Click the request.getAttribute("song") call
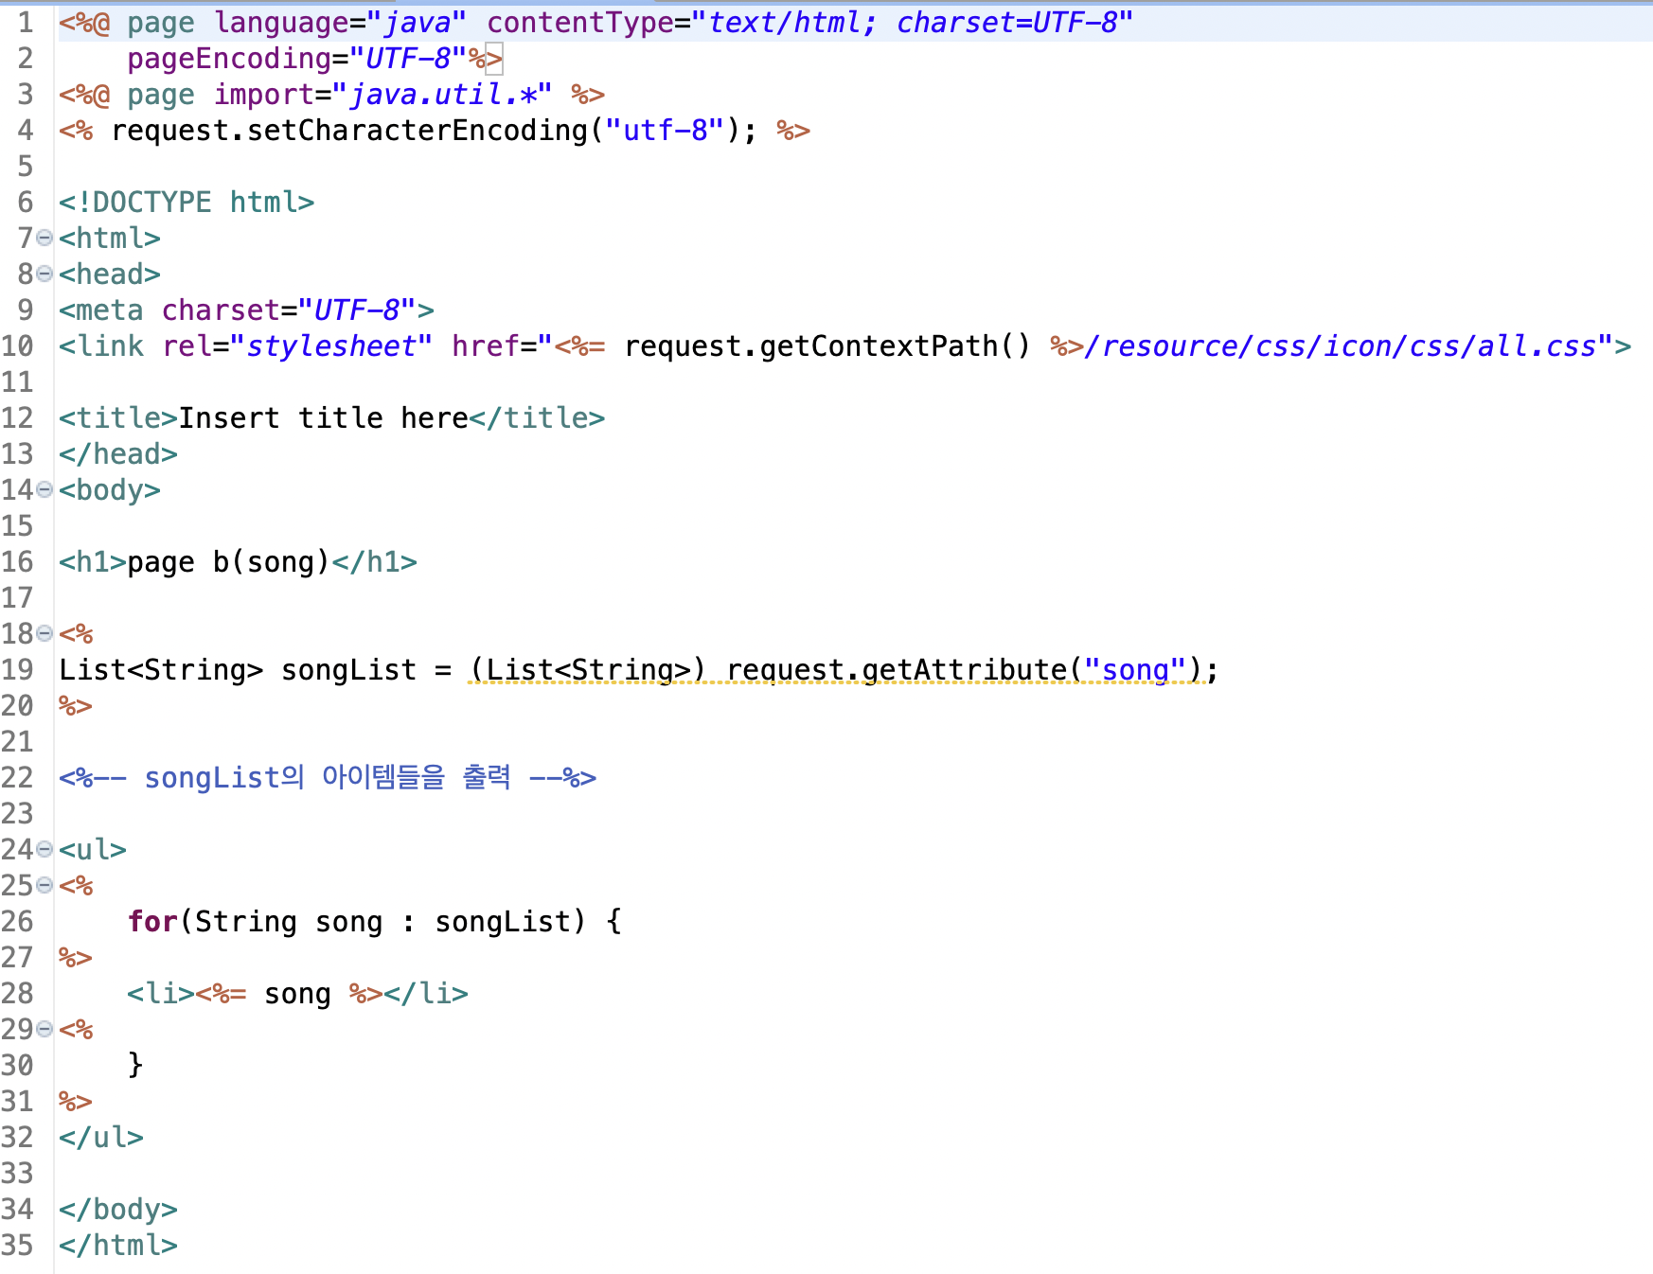 965,670
